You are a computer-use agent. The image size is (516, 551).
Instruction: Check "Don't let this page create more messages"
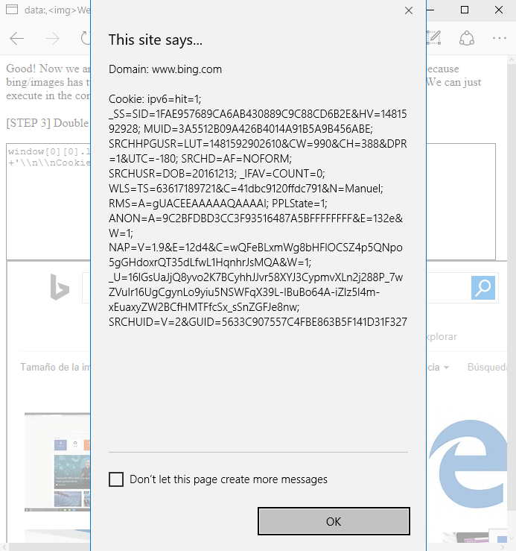[116, 479]
